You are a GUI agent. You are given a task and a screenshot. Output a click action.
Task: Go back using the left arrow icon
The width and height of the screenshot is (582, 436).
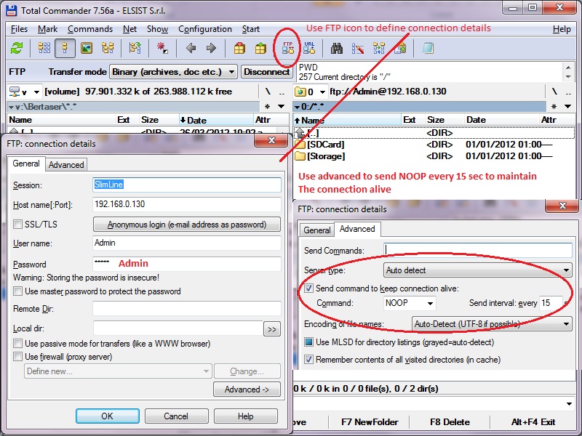191,48
